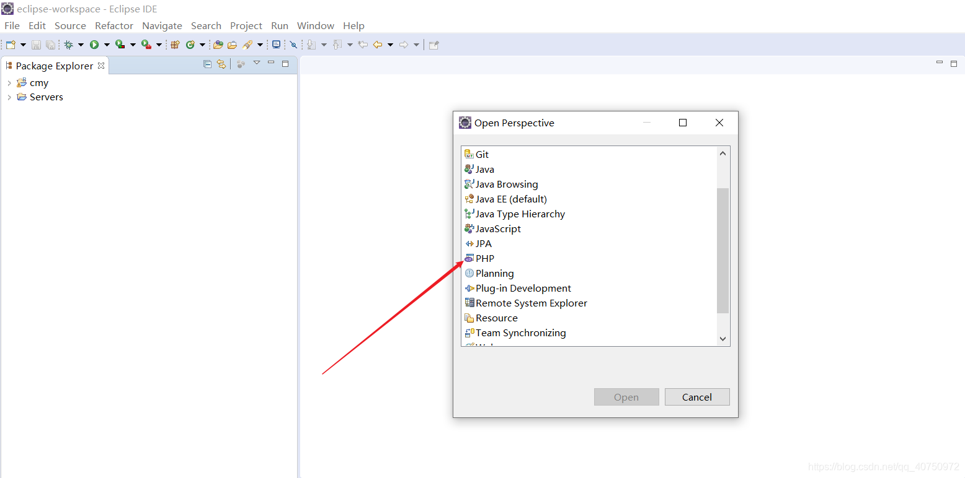Image resolution: width=965 pixels, height=478 pixels.
Task: Open the Window menu
Action: (316, 25)
